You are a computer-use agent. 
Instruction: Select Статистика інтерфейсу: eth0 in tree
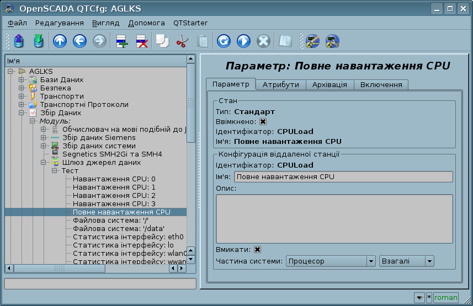128,237
